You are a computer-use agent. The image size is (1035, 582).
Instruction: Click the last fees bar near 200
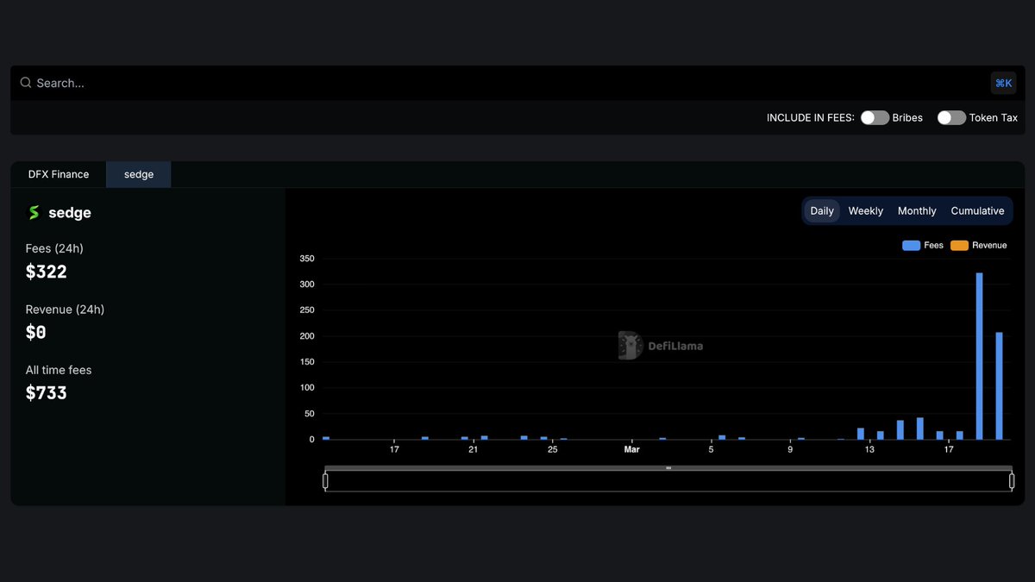(999, 386)
